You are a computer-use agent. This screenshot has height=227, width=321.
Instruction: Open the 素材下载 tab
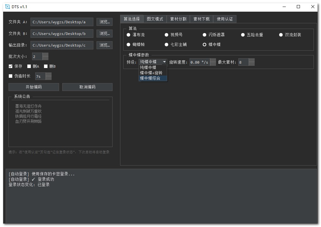tap(202, 19)
